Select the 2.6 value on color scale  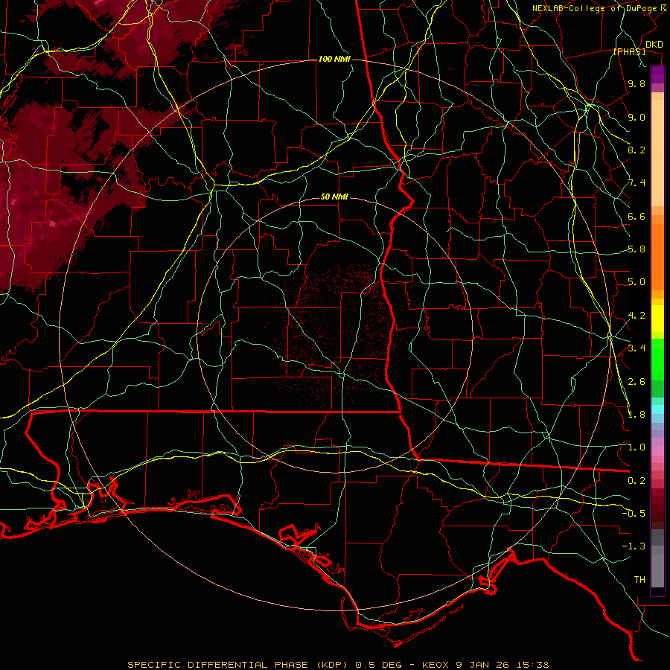pyautogui.click(x=636, y=382)
